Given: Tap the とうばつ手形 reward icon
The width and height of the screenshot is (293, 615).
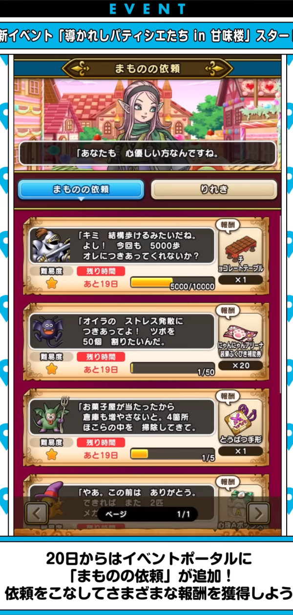Looking at the screenshot, I should [x=240, y=420].
